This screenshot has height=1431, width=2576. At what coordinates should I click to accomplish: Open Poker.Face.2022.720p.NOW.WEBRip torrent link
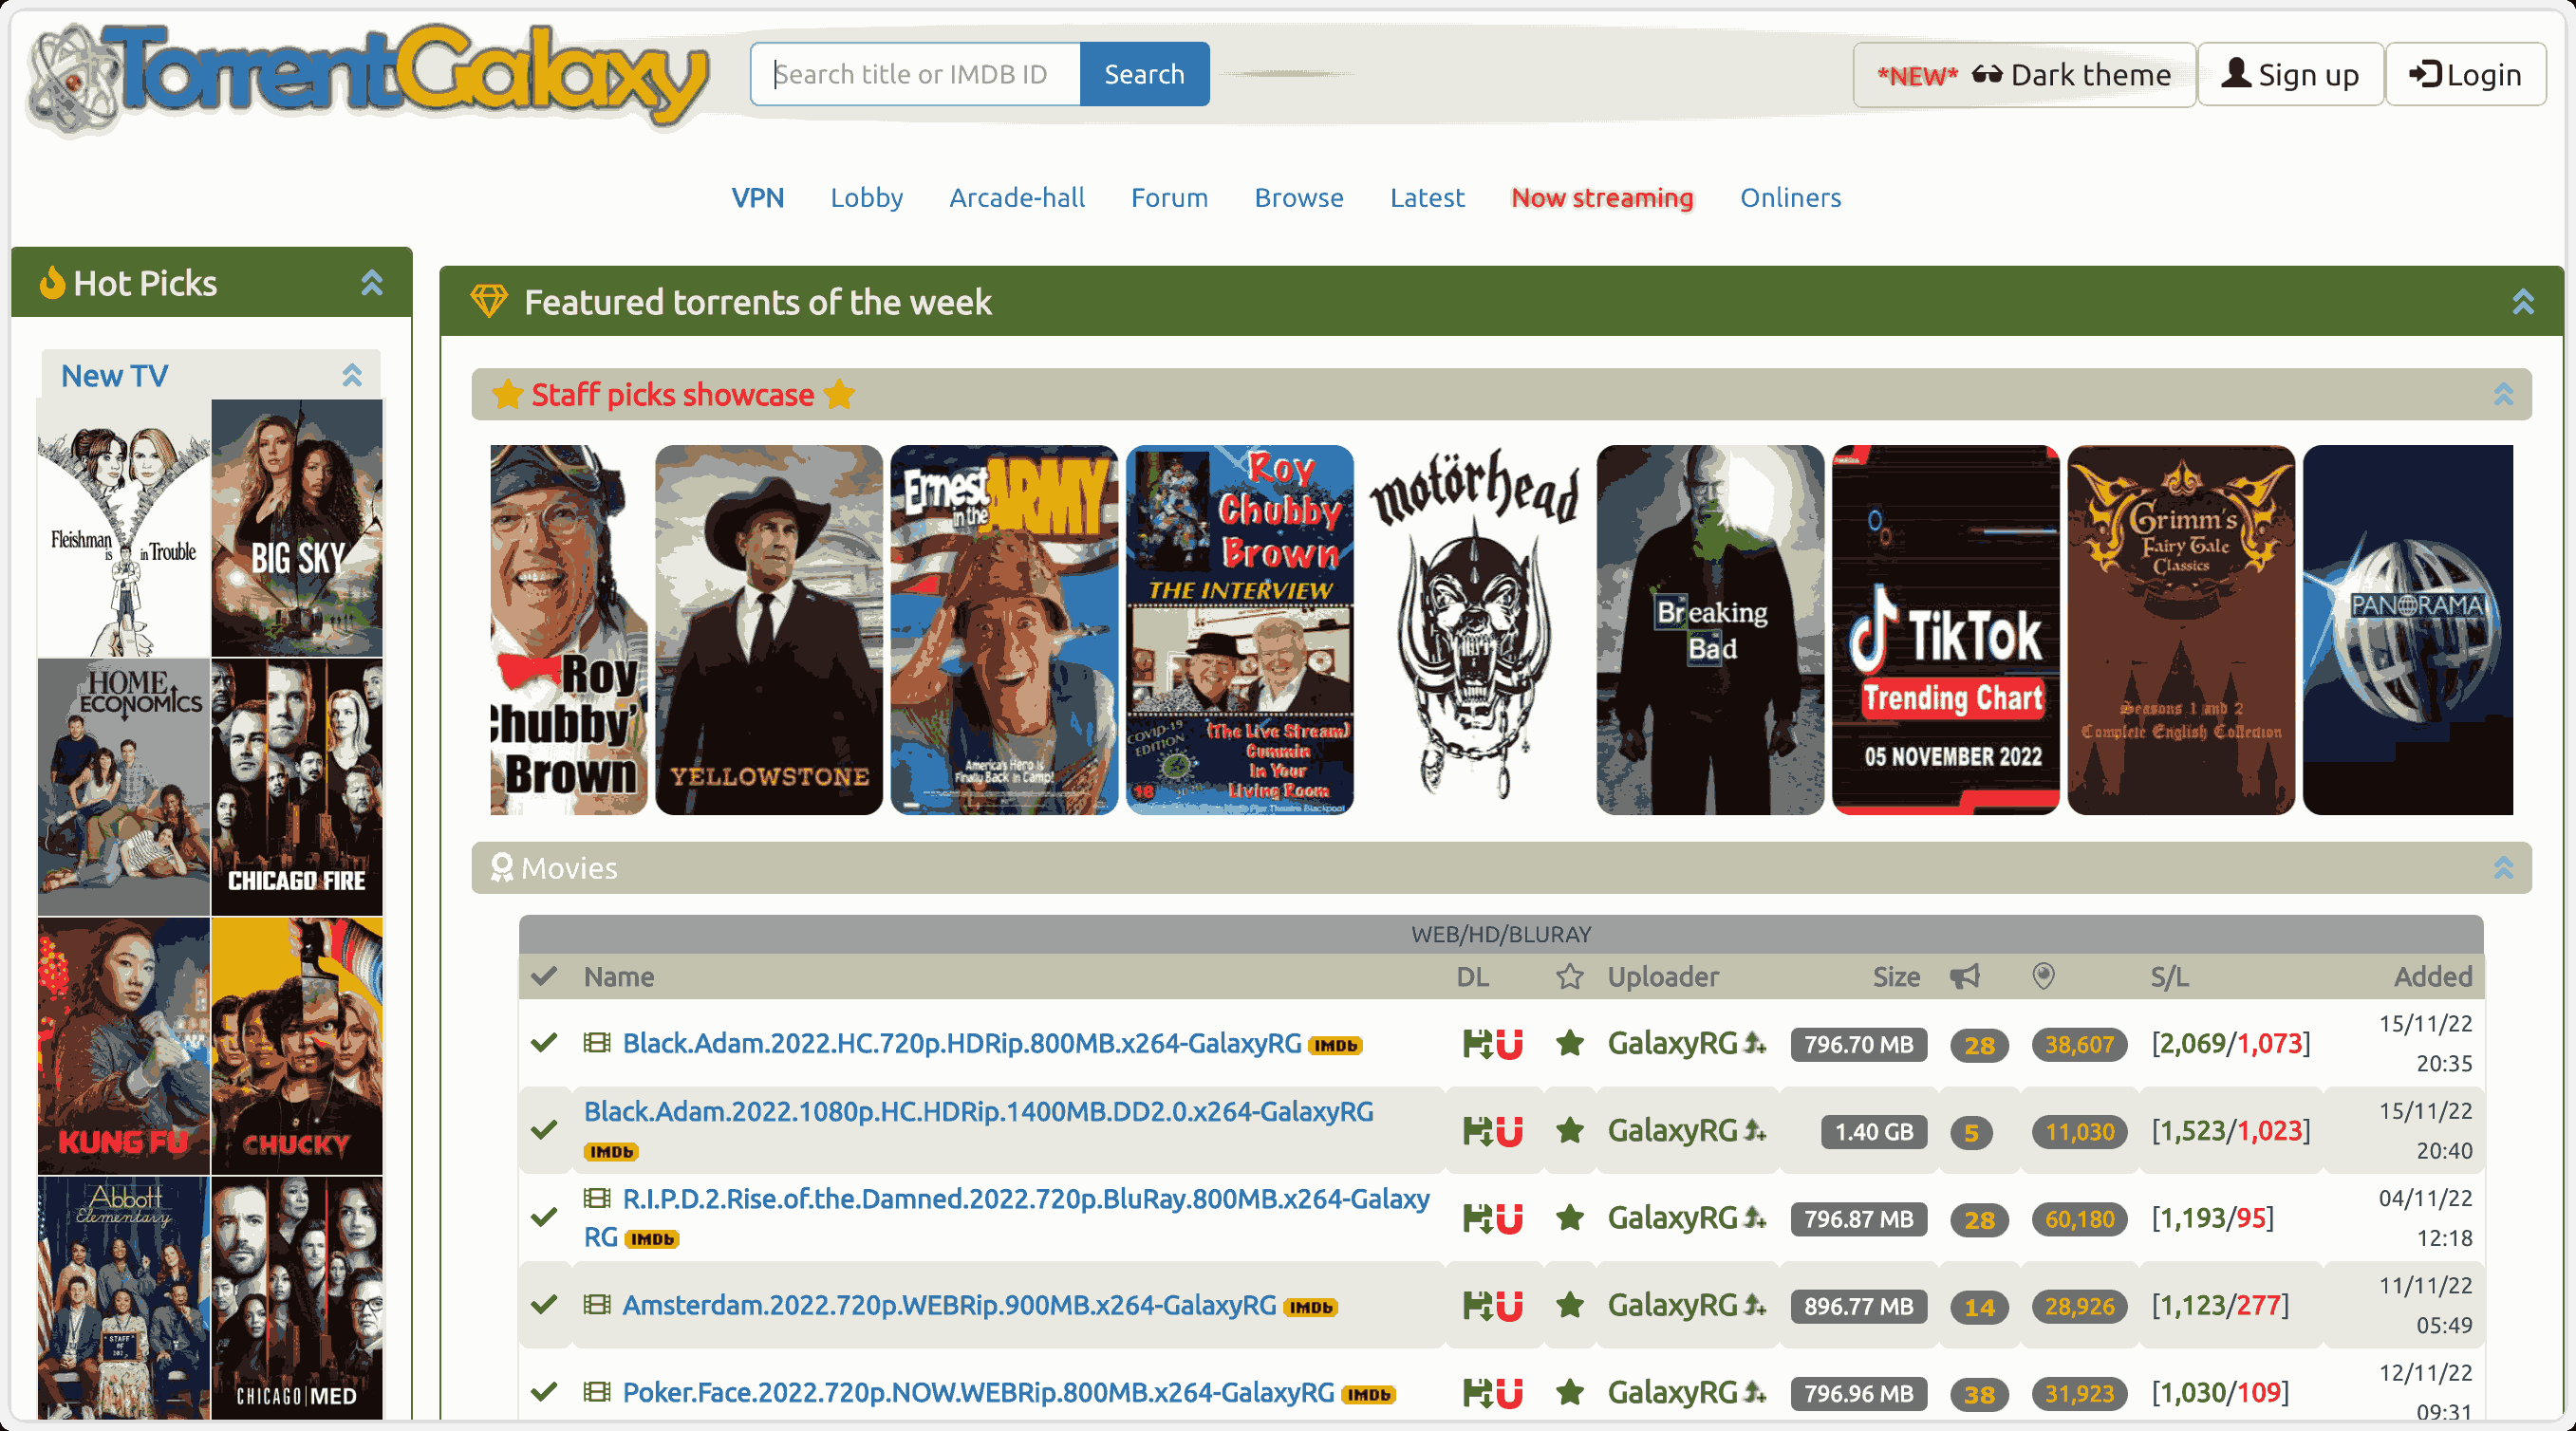(978, 1392)
